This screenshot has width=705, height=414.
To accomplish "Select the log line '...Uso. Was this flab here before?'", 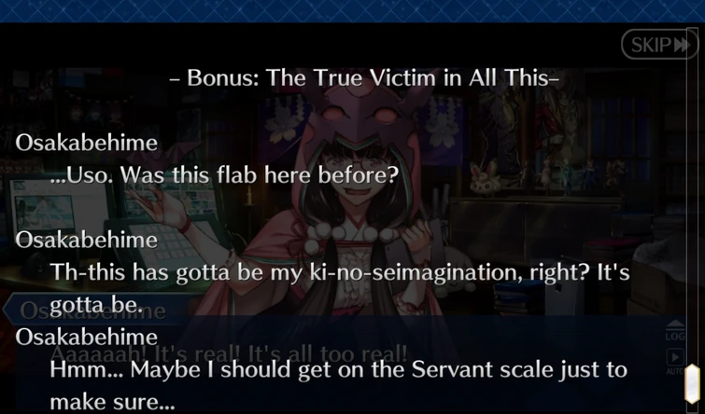I will (224, 175).
